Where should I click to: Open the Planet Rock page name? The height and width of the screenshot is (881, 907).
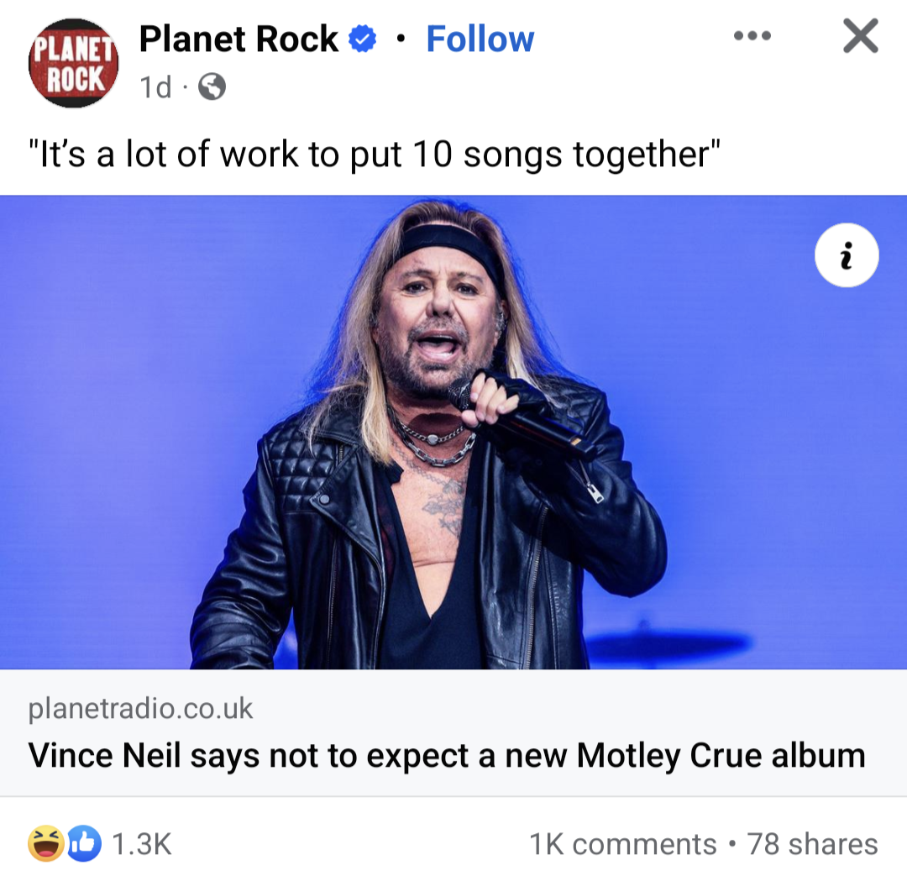click(239, 39)
